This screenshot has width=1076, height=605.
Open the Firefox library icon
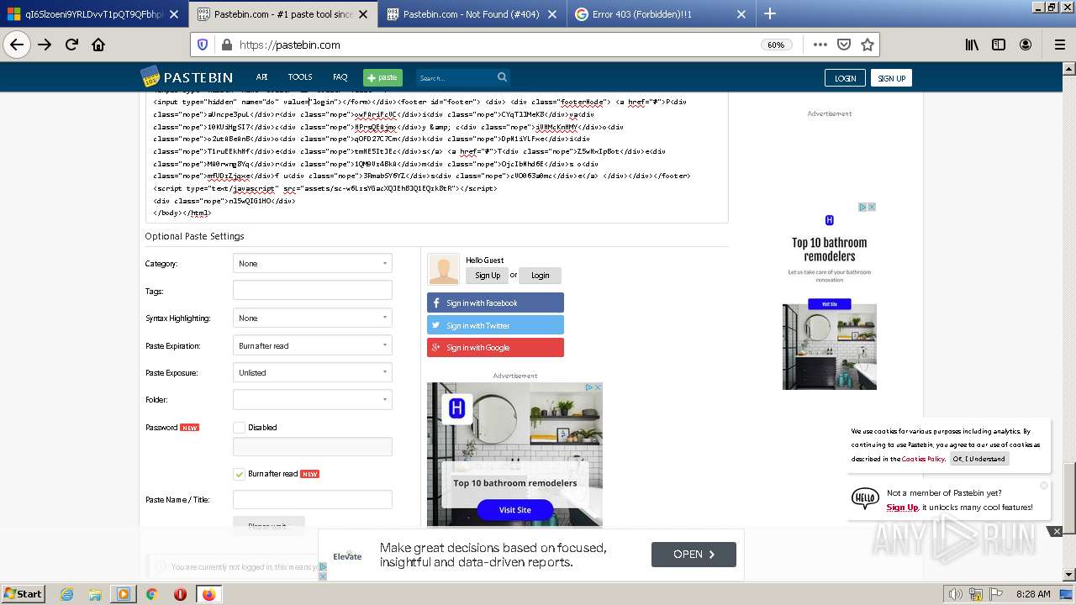tap(972, 45)
